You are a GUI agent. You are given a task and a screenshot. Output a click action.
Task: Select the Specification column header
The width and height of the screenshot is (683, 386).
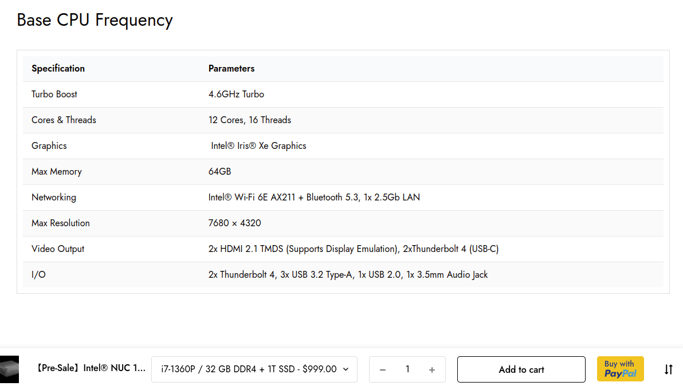coord(58,68)
